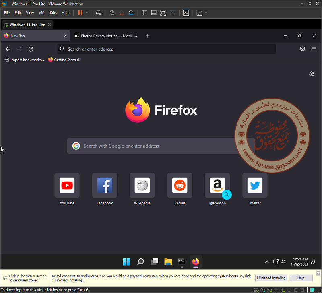
Task: Click Import bookmarks in bookmarks toolbar
Action: (25, 60)
